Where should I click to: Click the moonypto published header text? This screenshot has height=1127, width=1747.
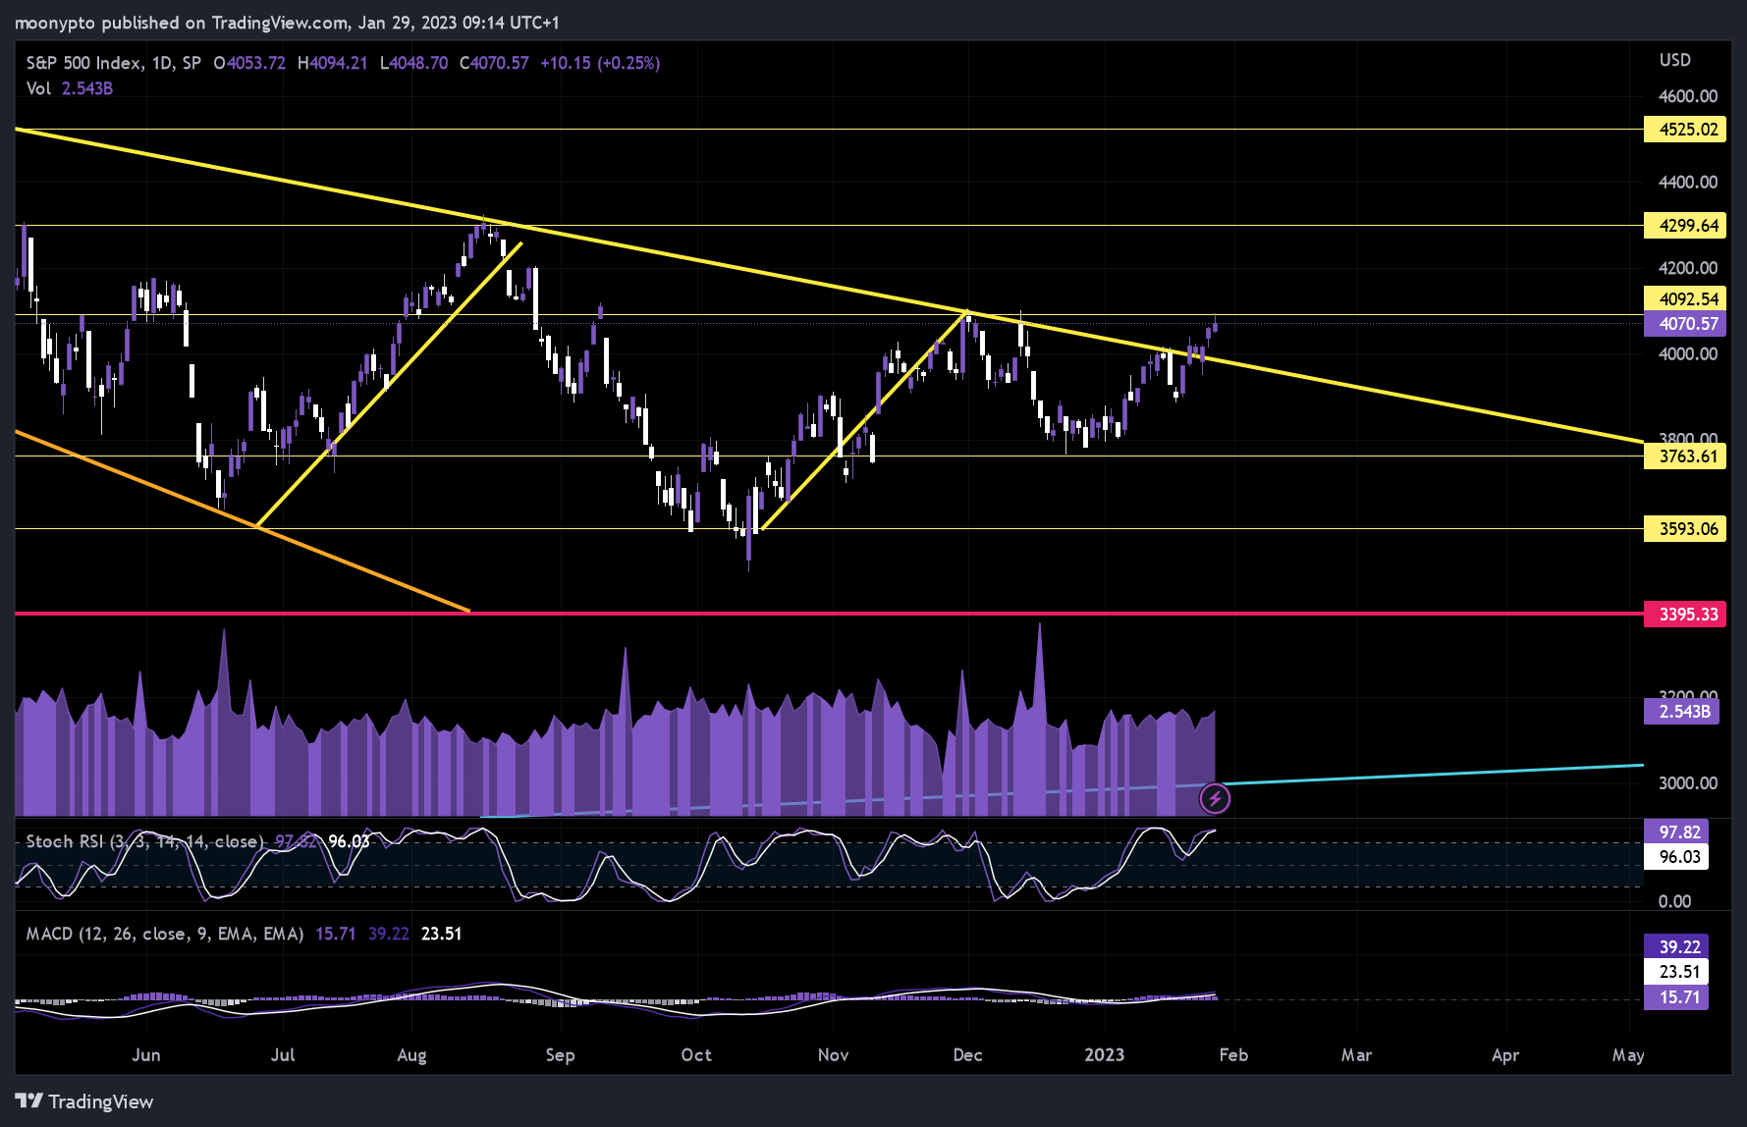285,23
